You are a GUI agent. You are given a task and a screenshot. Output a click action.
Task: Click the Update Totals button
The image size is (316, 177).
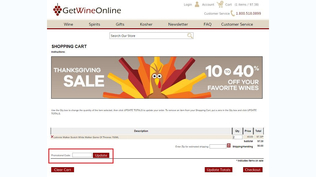[219, 170]
